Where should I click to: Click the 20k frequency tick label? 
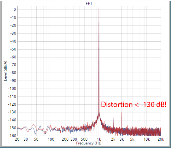pos(161,139)
